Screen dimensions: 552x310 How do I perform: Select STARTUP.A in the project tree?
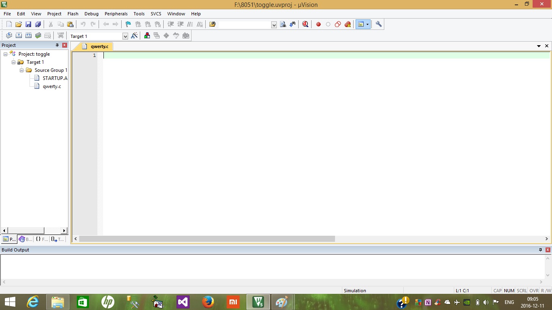tap(55, 78)
